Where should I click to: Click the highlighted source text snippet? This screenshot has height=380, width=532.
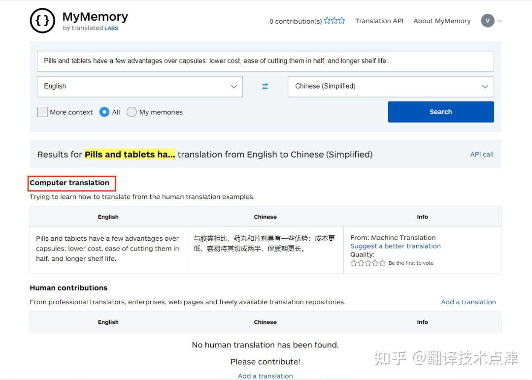[x=130, y=154]
